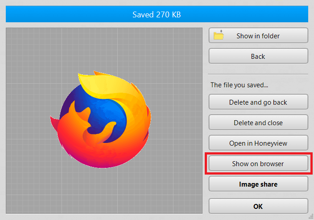This screenshot has width=314, height=220.
Task: Show the saved image on browser
Action: pos(258,163)
